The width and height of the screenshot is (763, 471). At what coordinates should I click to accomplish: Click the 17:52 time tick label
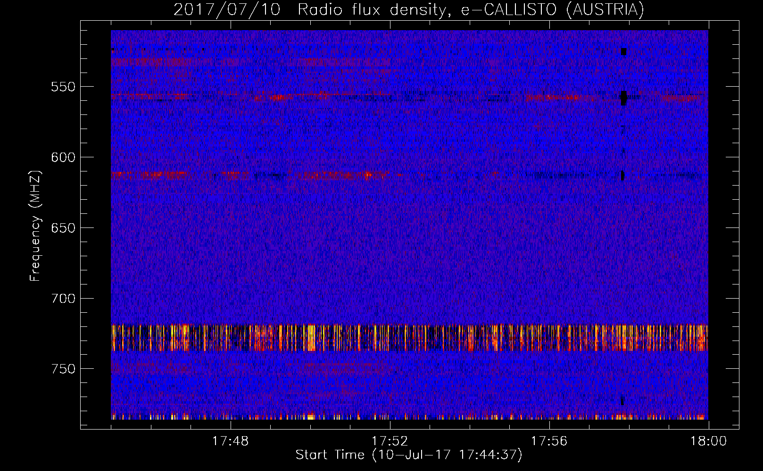[x=390, y=441]
